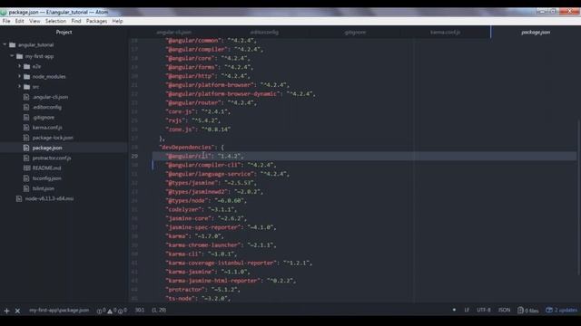Viewport: 581px width, 326px height.
Task: Click the cursor position indicator 30:1
Action: click(x=140, y=310)
